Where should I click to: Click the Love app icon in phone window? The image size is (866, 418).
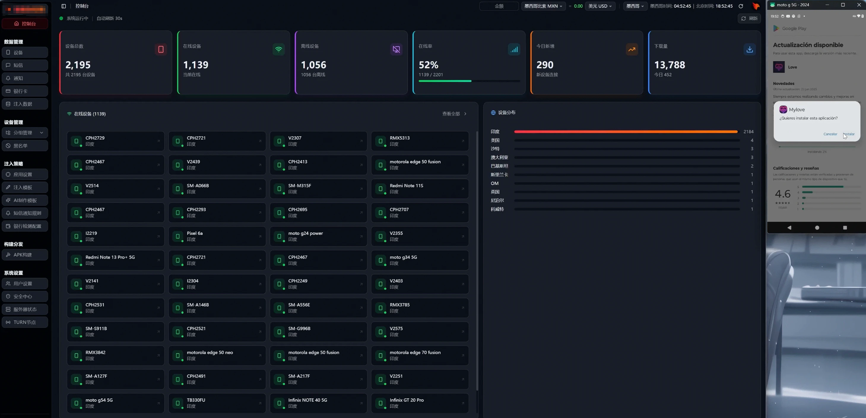click(778, 67)
